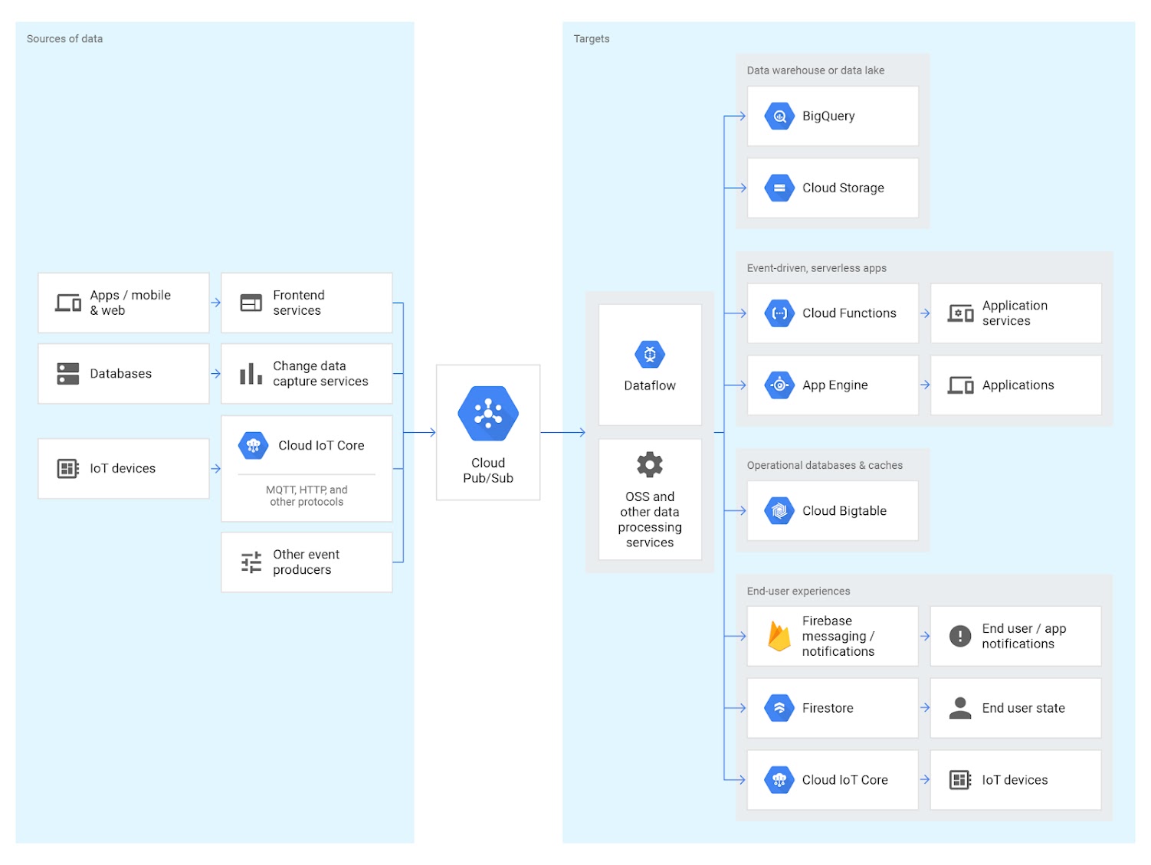Click 'IoT devices' text in Sources of data

tap(123, 468)
